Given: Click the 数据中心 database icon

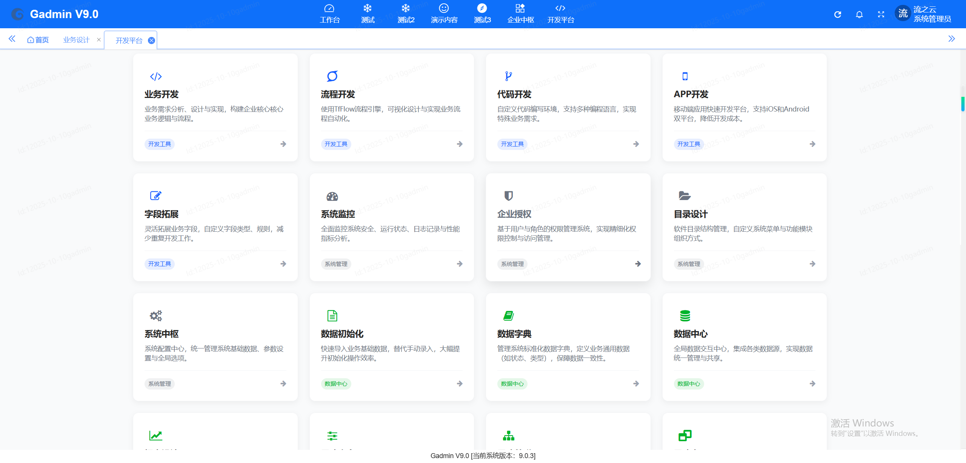Looking at the screenshot, I should tap(685, 316).
